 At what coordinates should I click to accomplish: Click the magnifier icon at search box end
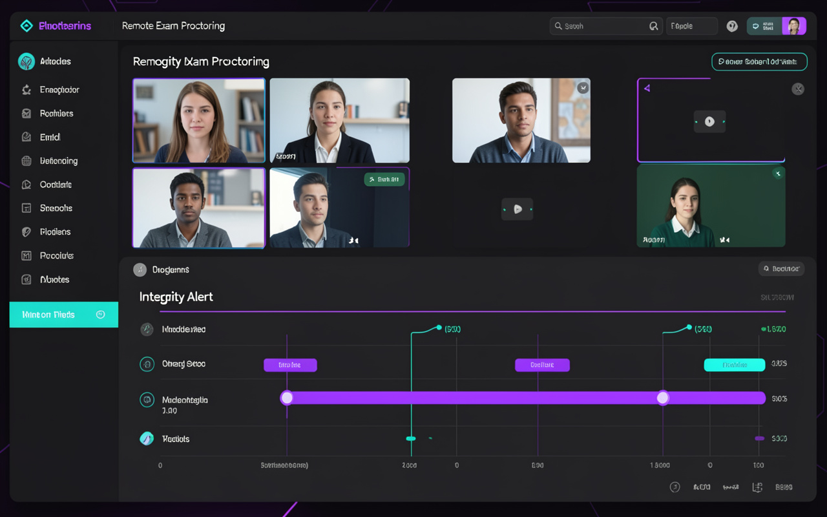click(653, 26)
